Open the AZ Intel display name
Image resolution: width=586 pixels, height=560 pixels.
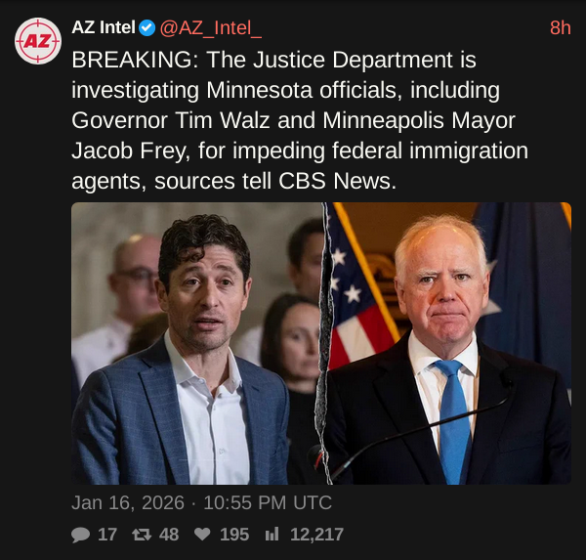pos(104,27)
